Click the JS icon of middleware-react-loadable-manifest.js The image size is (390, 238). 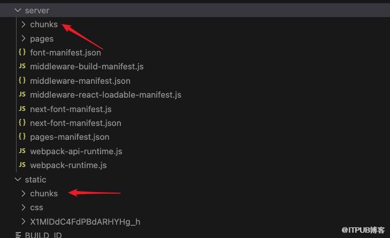click(22, 94)
